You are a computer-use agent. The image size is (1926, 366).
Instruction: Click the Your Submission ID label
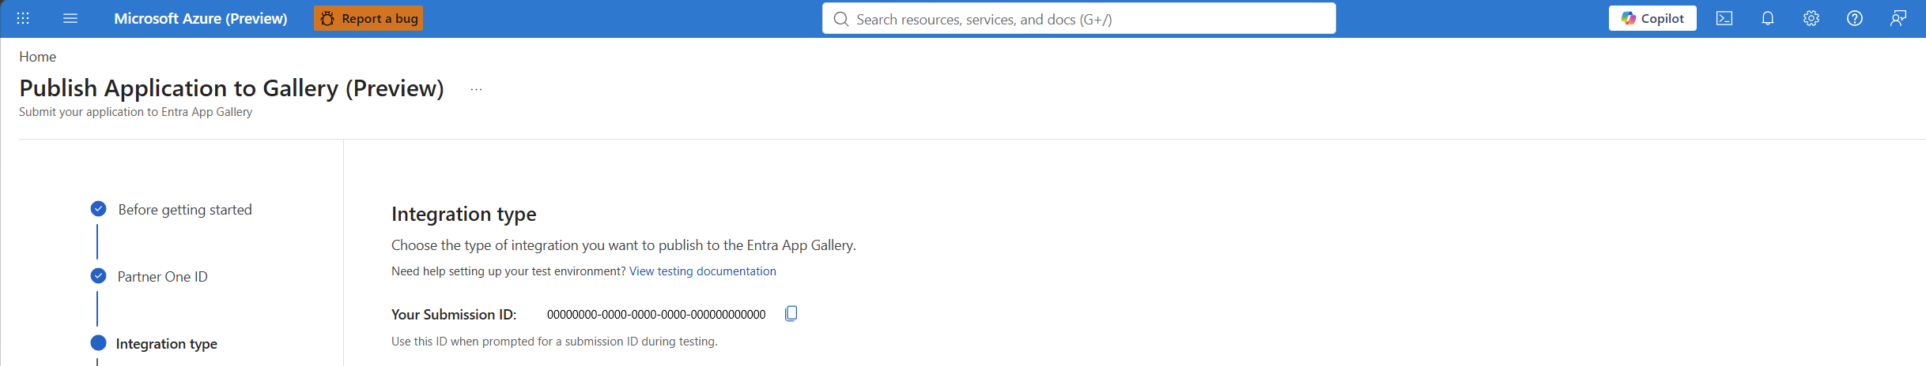tap(454, 314)
